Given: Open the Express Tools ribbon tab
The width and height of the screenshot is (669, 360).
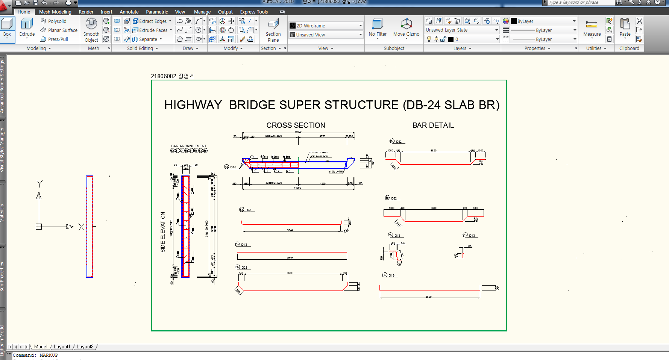Looking at the screenshot, I should click(254, 12).
